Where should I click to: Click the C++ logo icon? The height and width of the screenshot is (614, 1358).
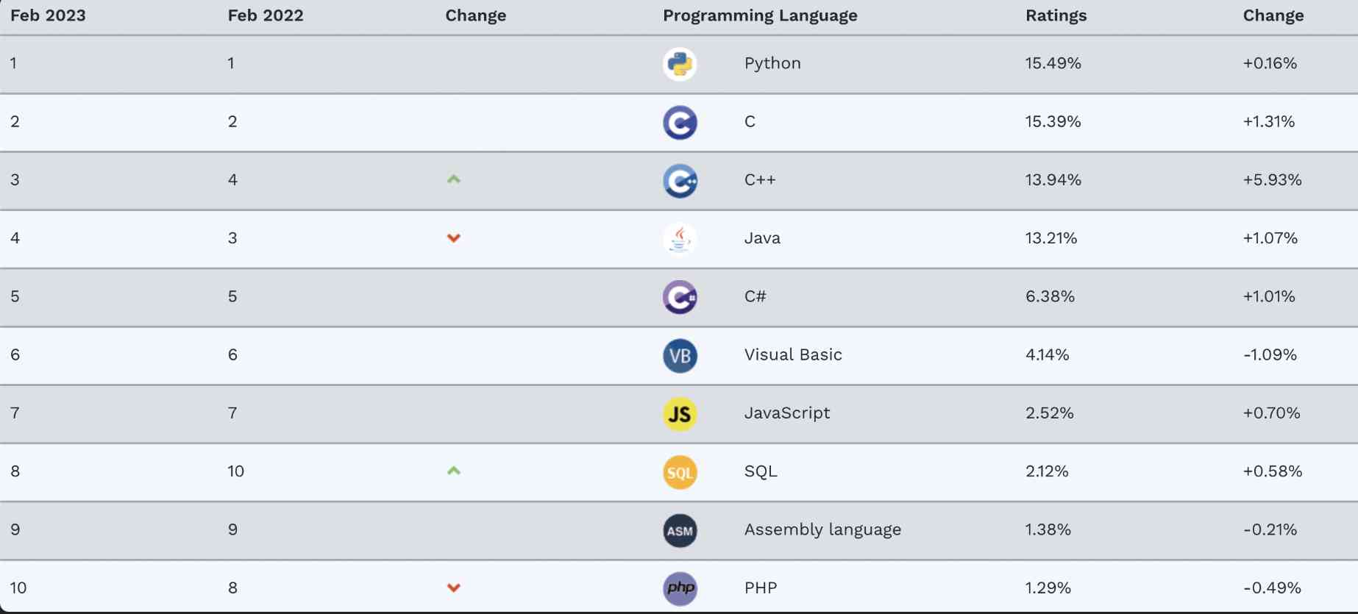[x=680, y=181]
